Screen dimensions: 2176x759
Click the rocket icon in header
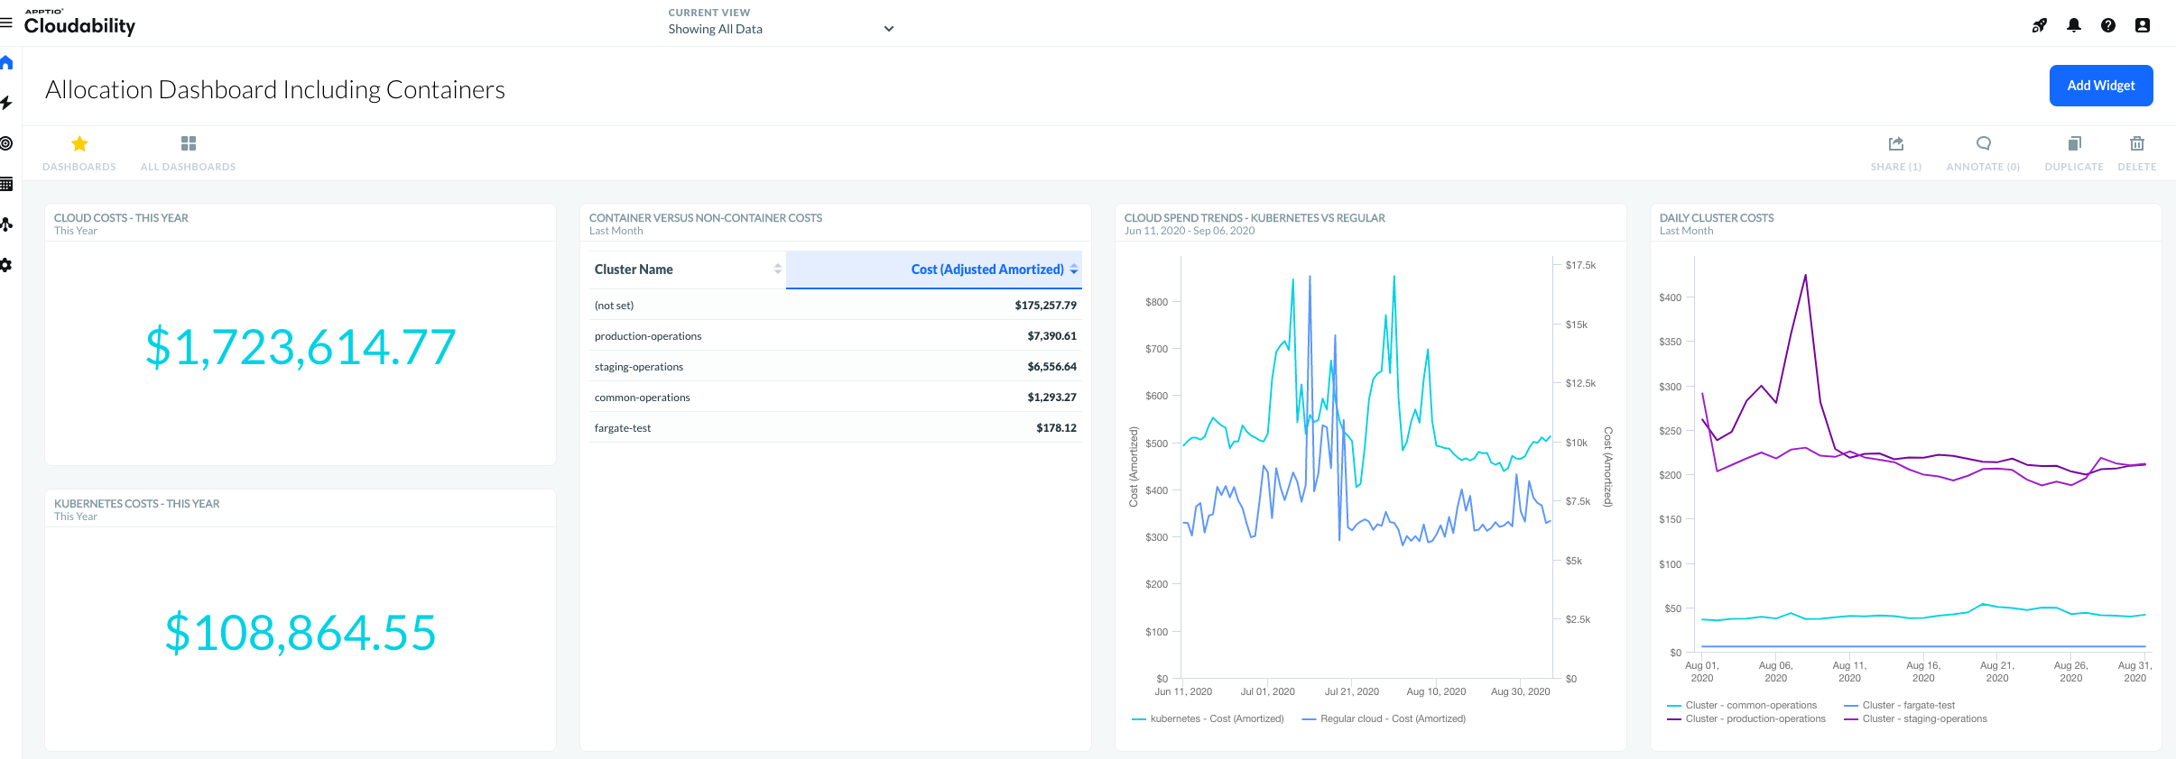[x=2039, y=25]
